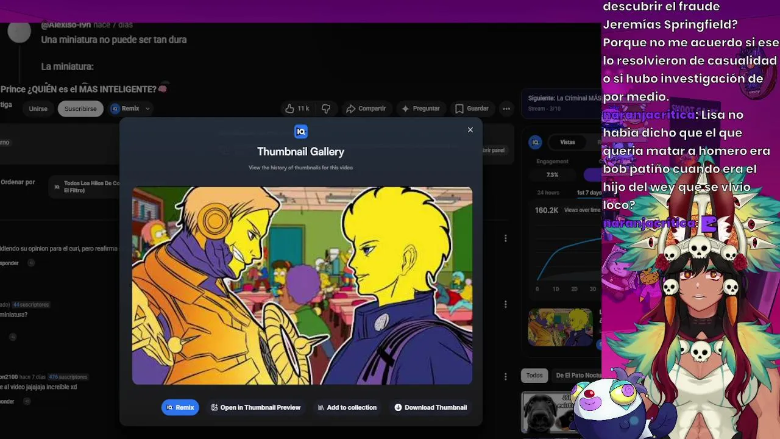Open the black dog recommended video thumbnail

tap(548, 413)
